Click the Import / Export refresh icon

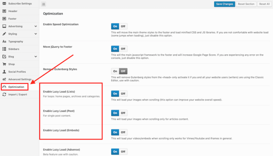tap(4, 94)
